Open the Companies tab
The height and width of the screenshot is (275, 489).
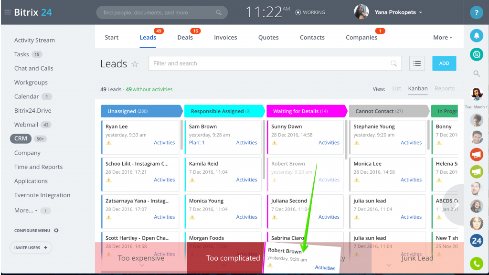[361, 37]
